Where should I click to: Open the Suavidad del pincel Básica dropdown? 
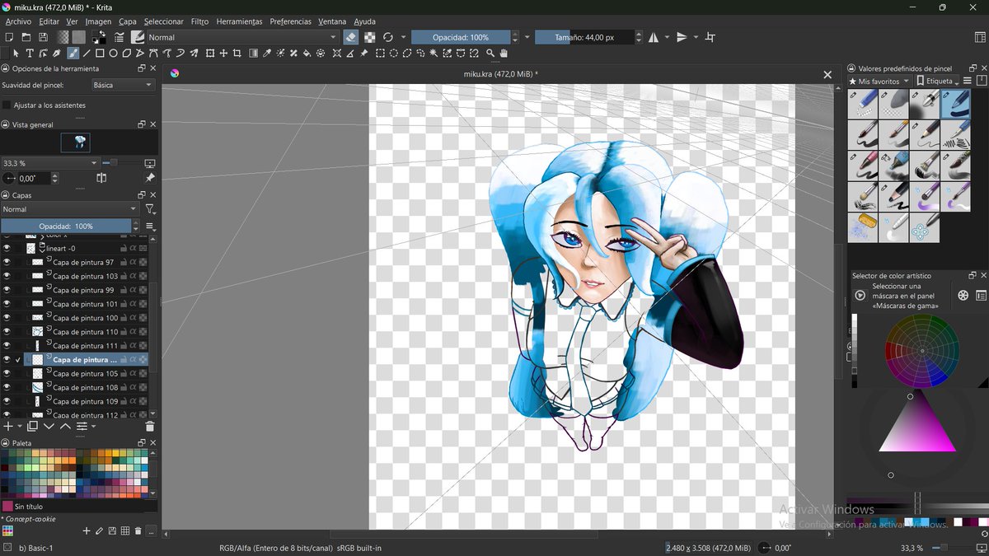[x=123, y=85]
